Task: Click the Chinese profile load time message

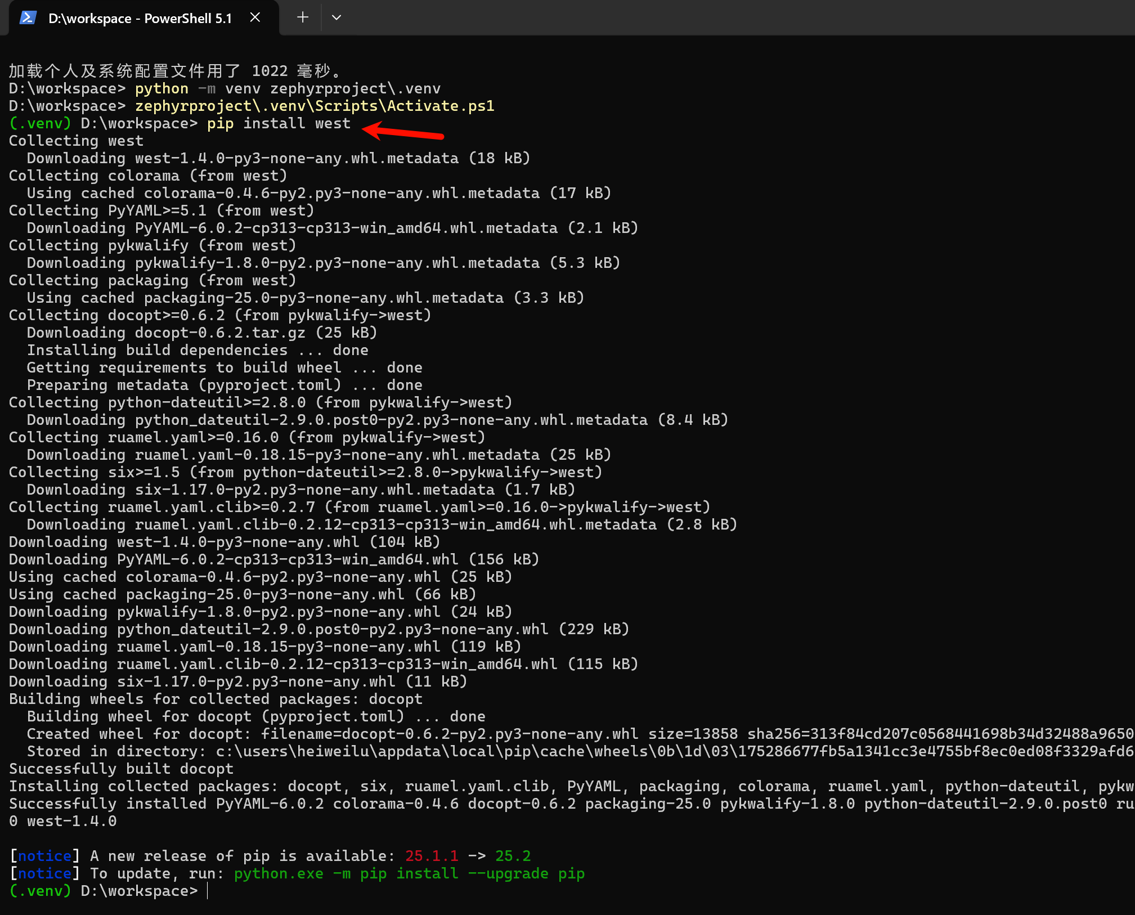Action: point(174,71)
